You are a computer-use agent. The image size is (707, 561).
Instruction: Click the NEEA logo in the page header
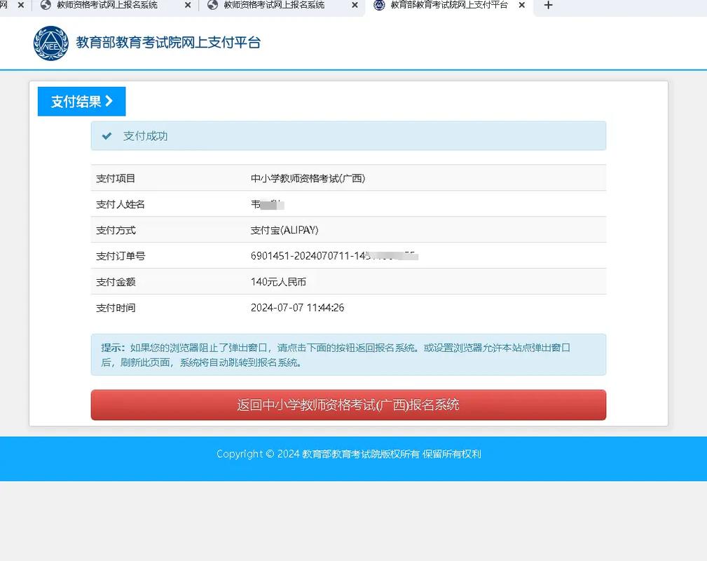pyautogui.click(x=51, y=43)
